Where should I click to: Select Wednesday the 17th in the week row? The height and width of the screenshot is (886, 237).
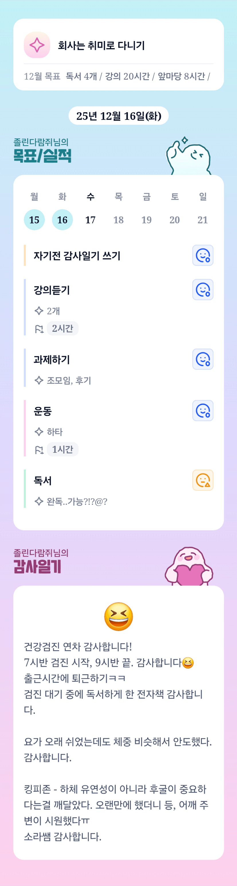coord(90,220)
